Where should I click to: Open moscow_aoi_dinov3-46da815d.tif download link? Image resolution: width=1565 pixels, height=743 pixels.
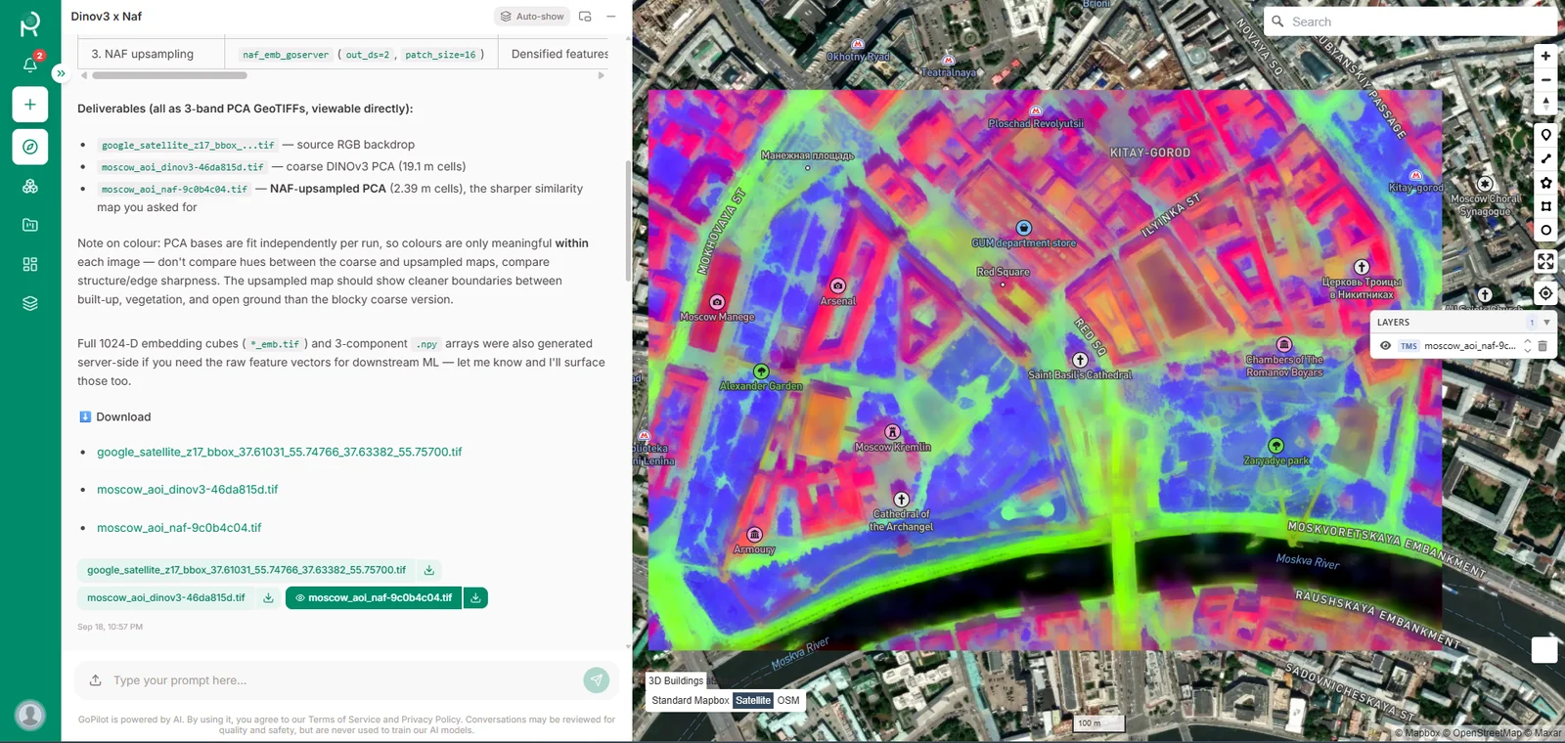pos(187,490)
